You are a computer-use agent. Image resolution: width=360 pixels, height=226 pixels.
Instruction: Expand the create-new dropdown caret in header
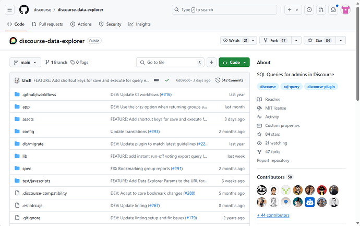(x=297, y=10)
